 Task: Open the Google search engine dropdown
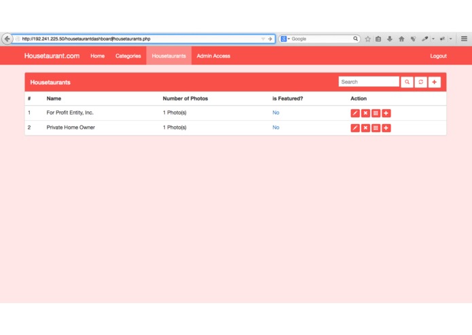point(285,39)
